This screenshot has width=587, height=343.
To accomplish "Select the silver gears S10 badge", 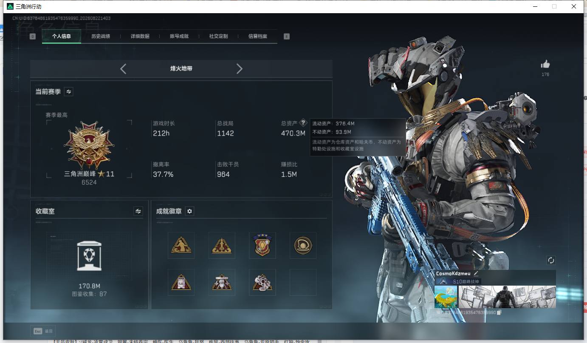I will click(x=262, y=282).
